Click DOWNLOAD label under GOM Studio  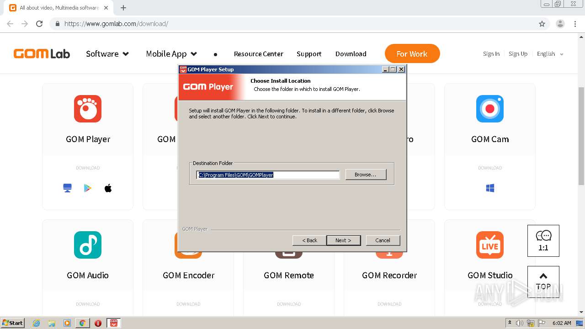490,304
